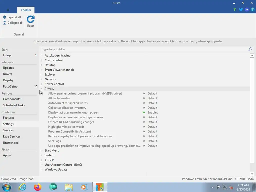Toggle Allow Telemetry Default value
The height and width of the screenshot is (192, 256).
[152, 98]
